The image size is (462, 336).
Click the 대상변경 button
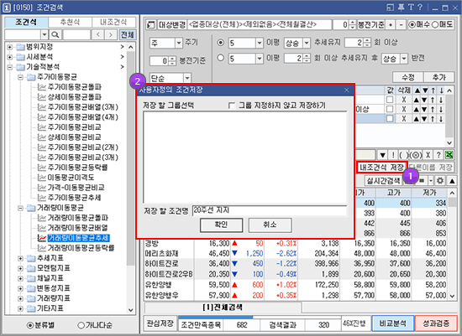coord(172,25)
